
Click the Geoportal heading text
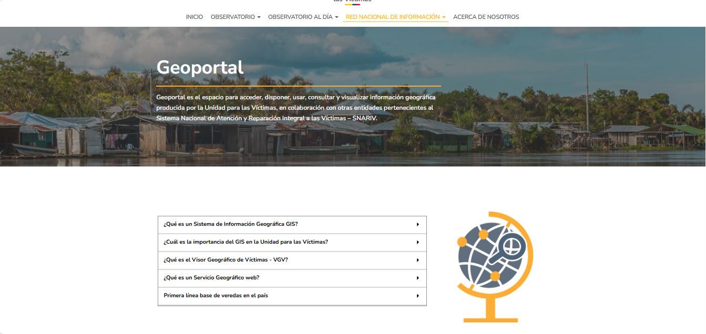point(200,67)
